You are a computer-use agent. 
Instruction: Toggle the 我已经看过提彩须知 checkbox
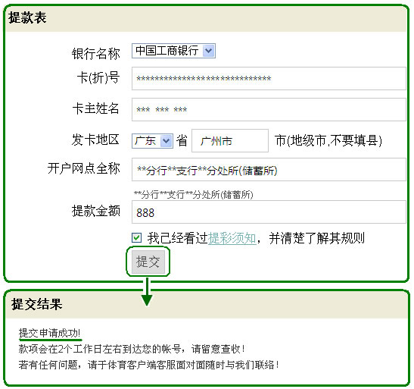[136, 238]
